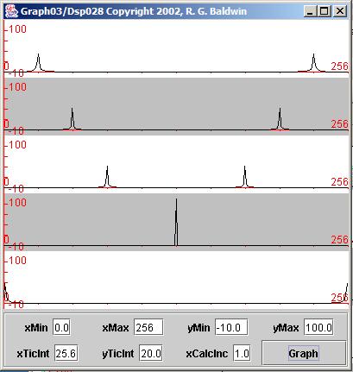Screen dimensions: 353x372
Task: Click the left peak in the first plot
Action: pyautogui.click(x=38, y=62)
